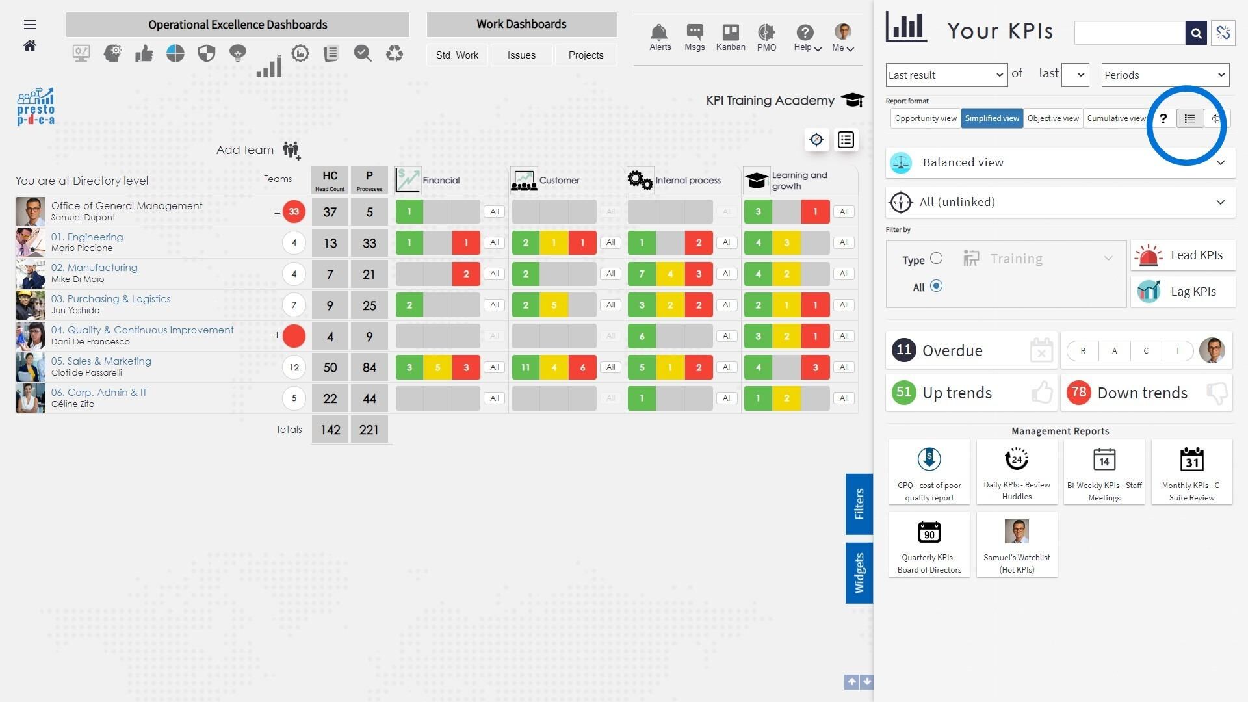Open the Last result dropdown
This screenshot has width=1248, height=702.
coord(946,75)
